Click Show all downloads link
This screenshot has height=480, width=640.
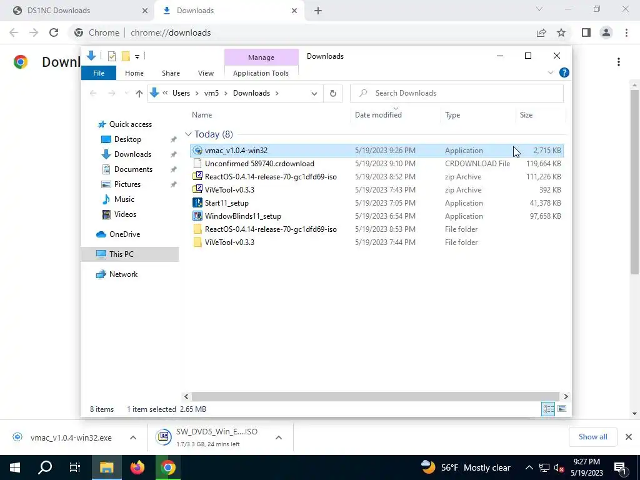[592, 437]
